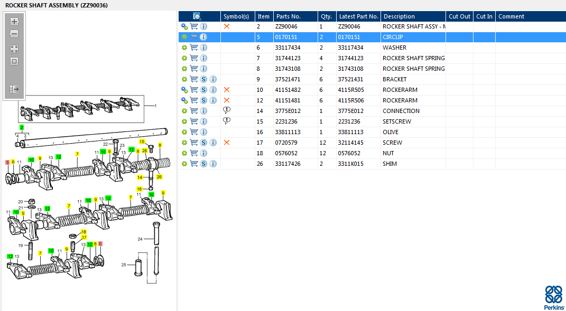566x311 pixels.
Task: Click the four-squares view button in diagram toolbar
Action: [14, 49]
